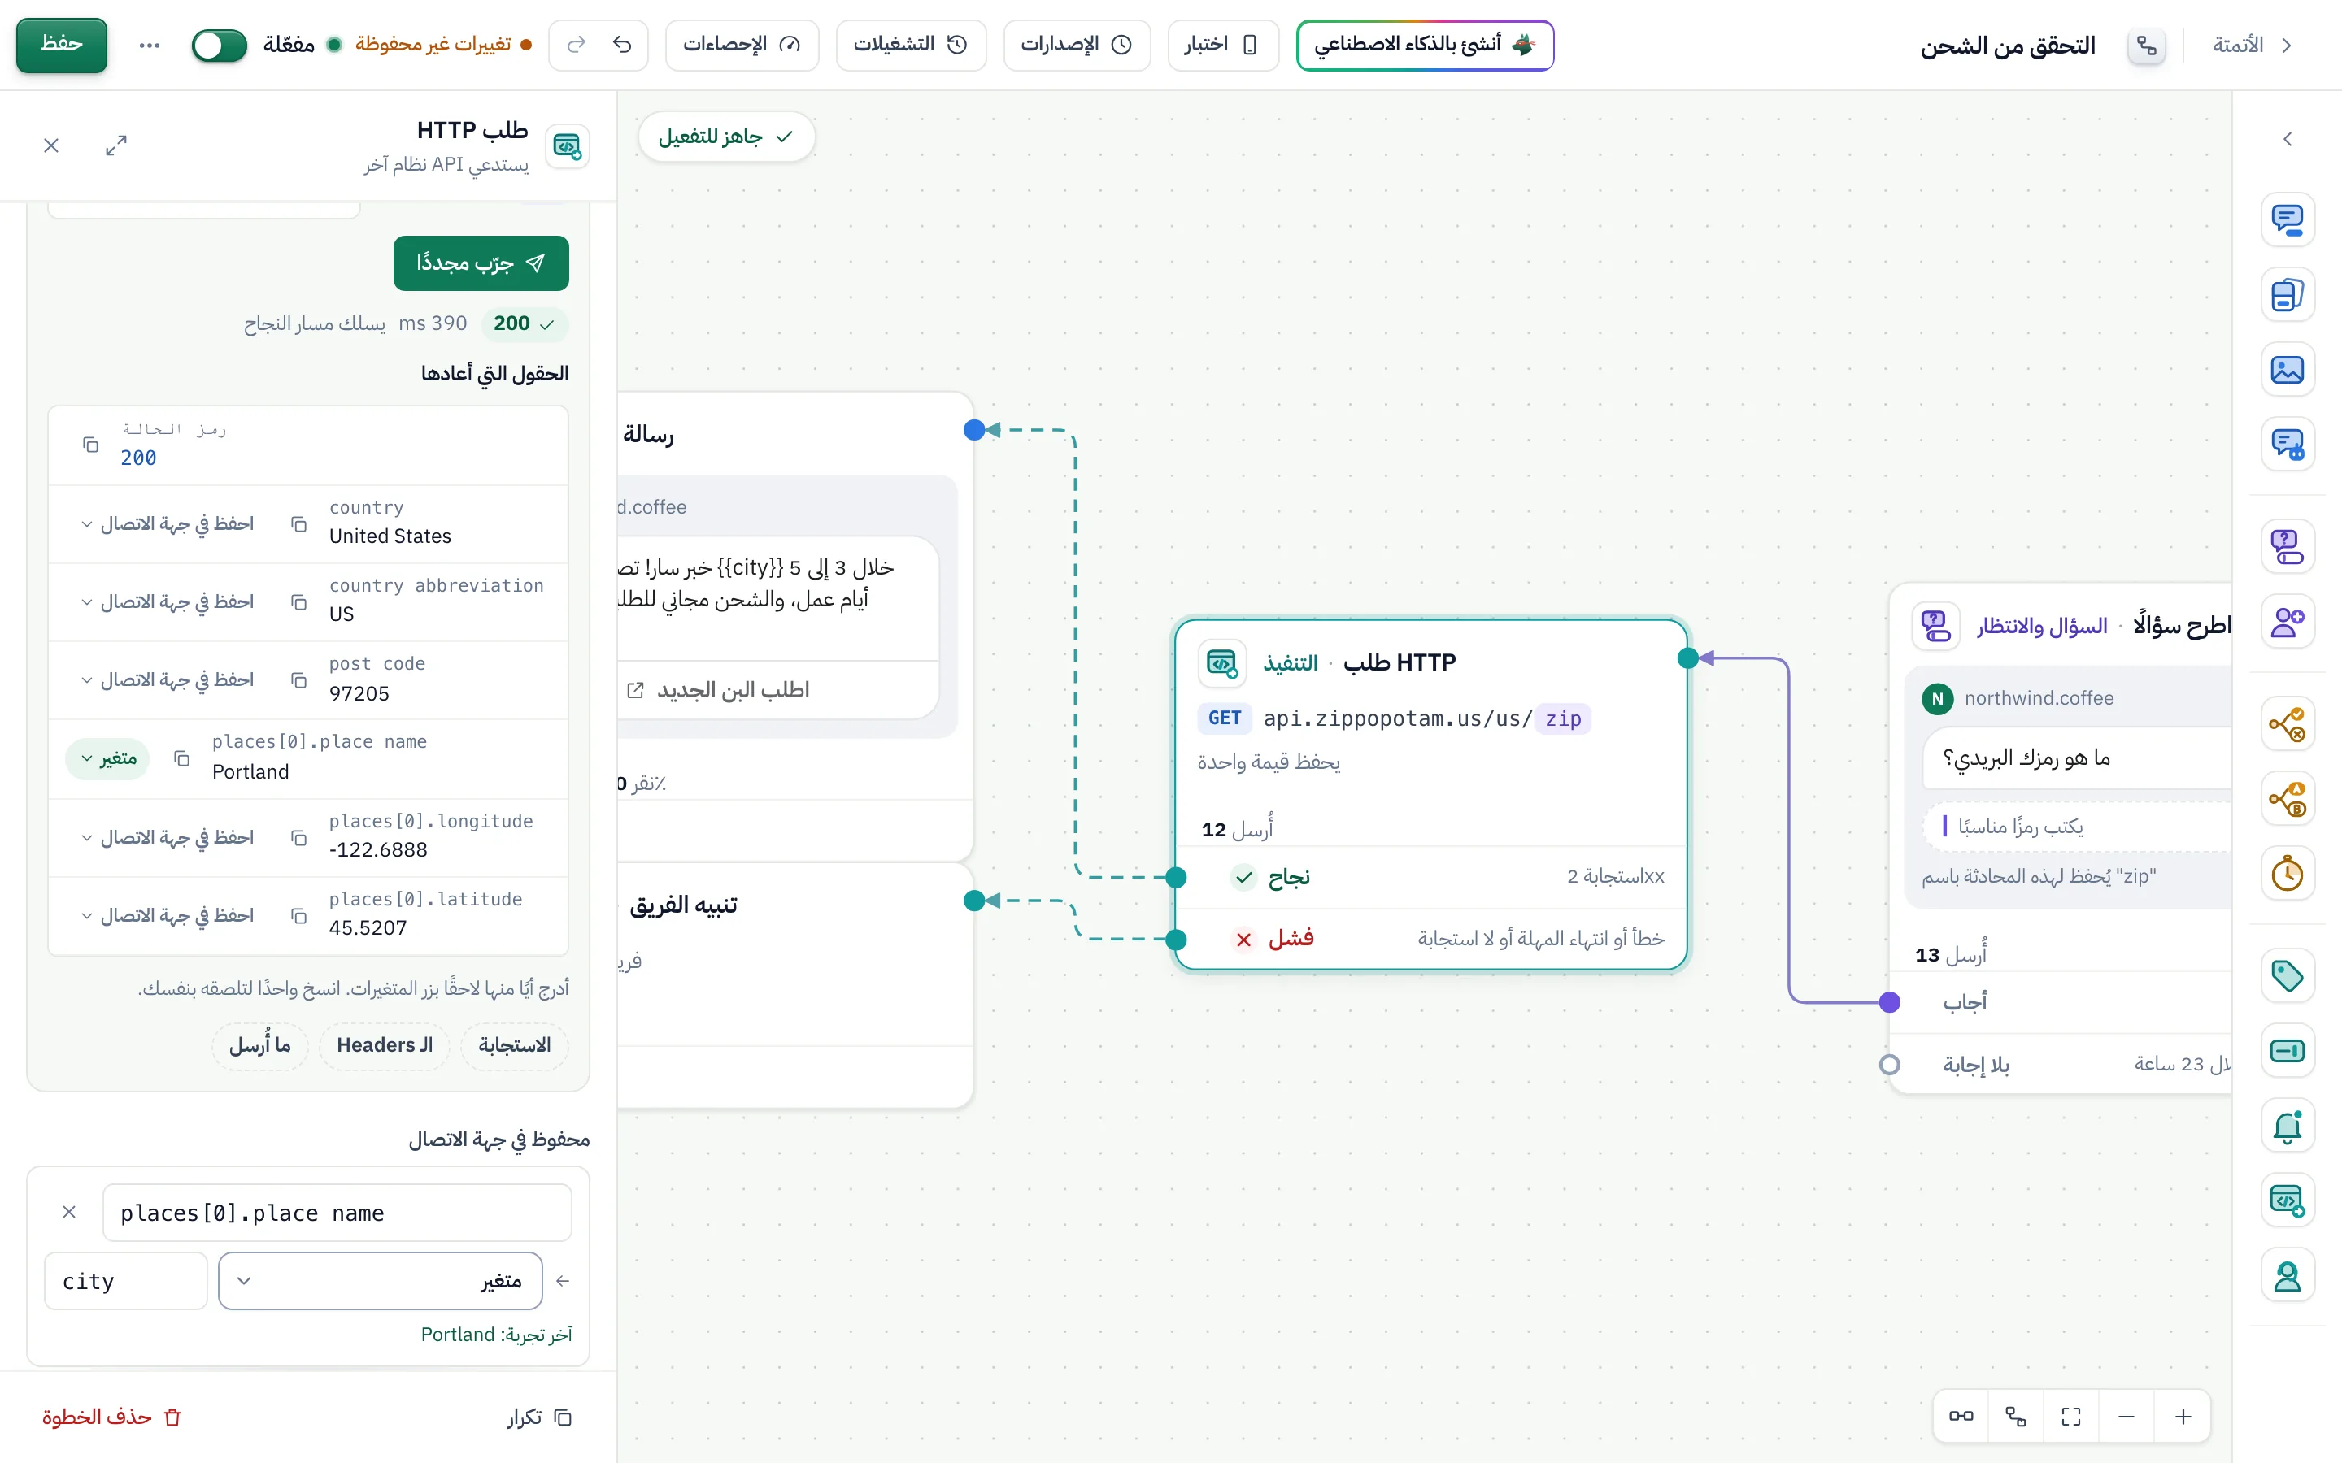Click حذف الخطوة delete step
Viewport: 2342px width, 1463px height.
tap(111, 1417)
